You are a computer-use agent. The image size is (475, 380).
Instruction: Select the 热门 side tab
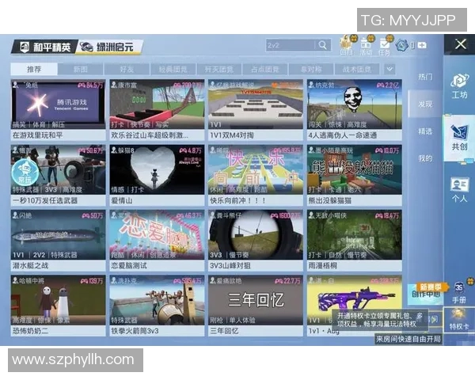(x=426, y=77)
